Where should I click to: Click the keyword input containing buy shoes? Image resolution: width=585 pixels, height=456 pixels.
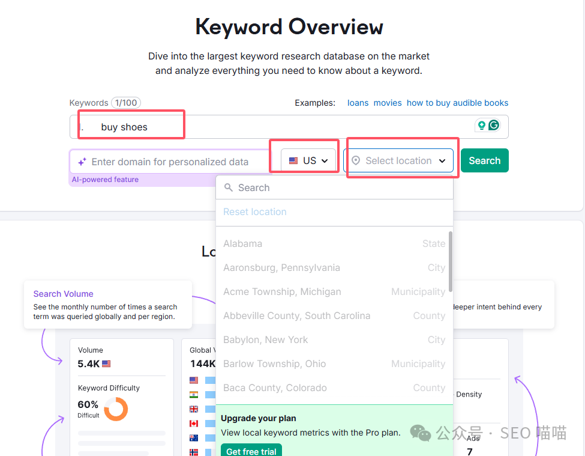289,127
